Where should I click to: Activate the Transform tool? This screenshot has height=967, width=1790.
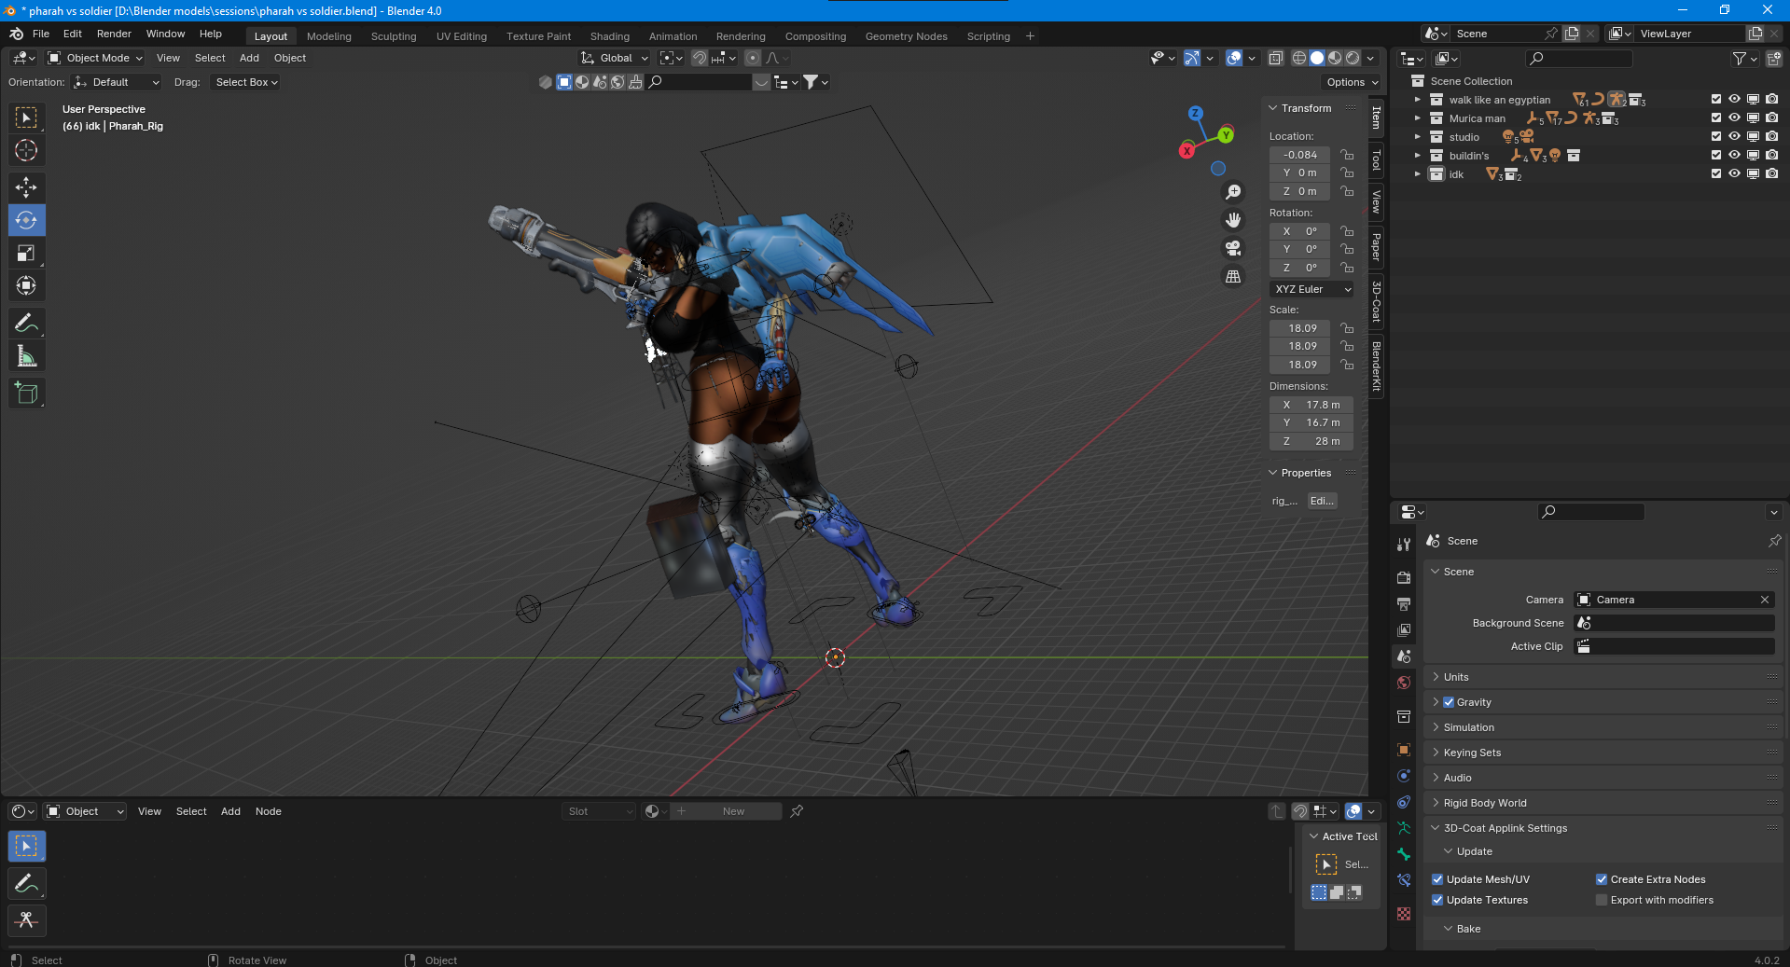tap(26, 285)
